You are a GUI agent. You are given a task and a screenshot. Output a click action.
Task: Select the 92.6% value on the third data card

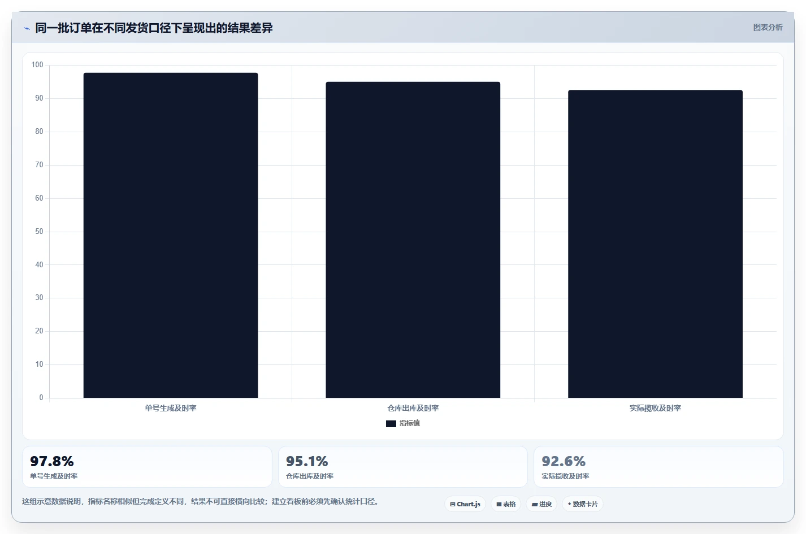(x=564, y=461)
